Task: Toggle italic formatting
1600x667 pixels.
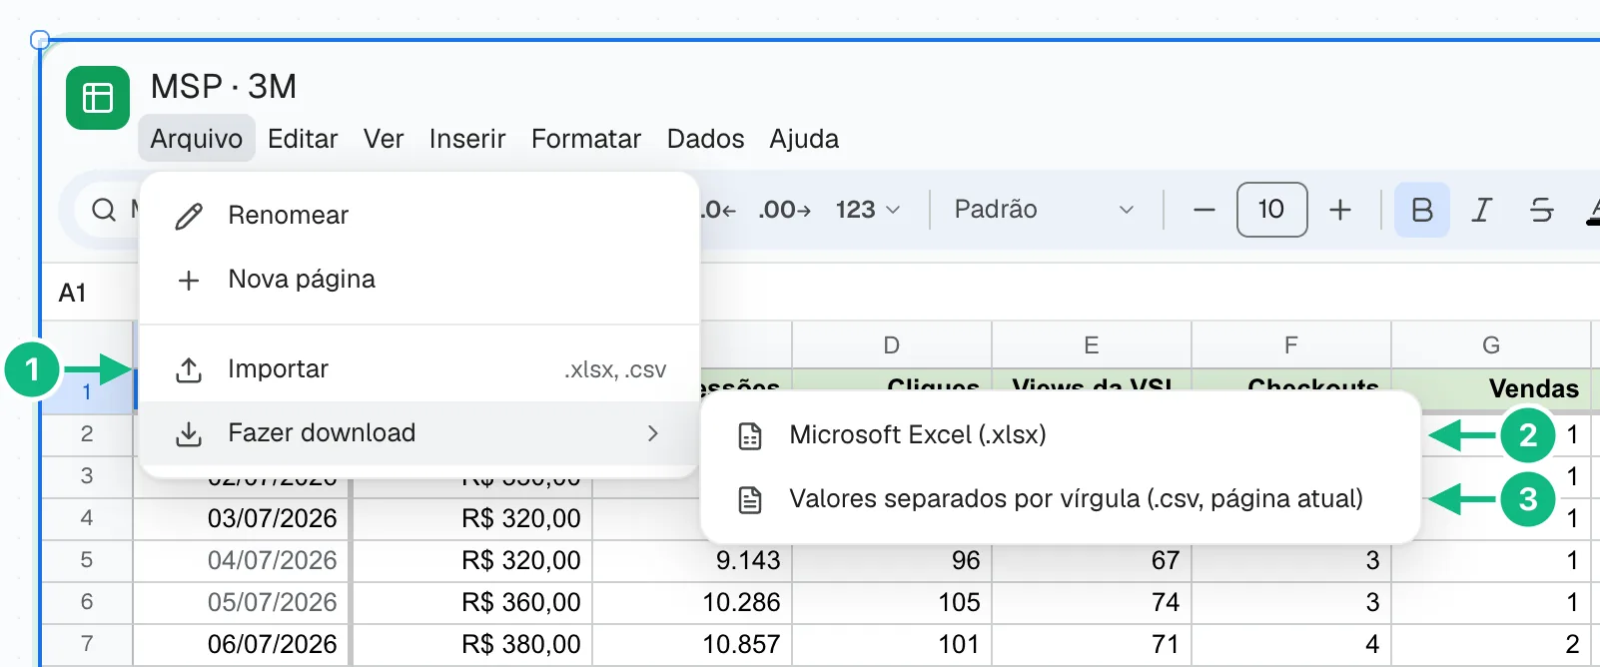Action: [1482, 210]
